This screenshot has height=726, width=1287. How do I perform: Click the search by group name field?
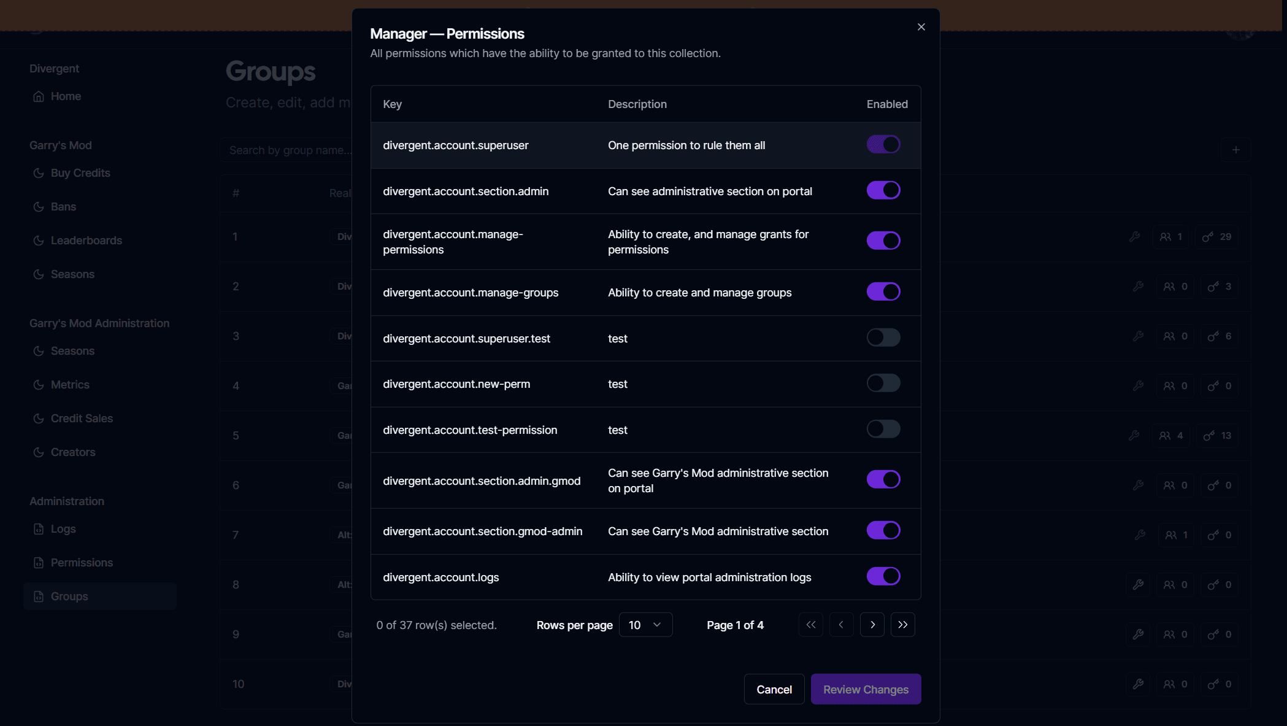(288, 150)
